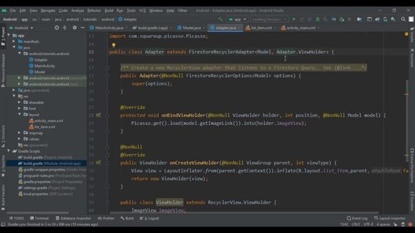Open the Logcat tool window

pos(150,218)
